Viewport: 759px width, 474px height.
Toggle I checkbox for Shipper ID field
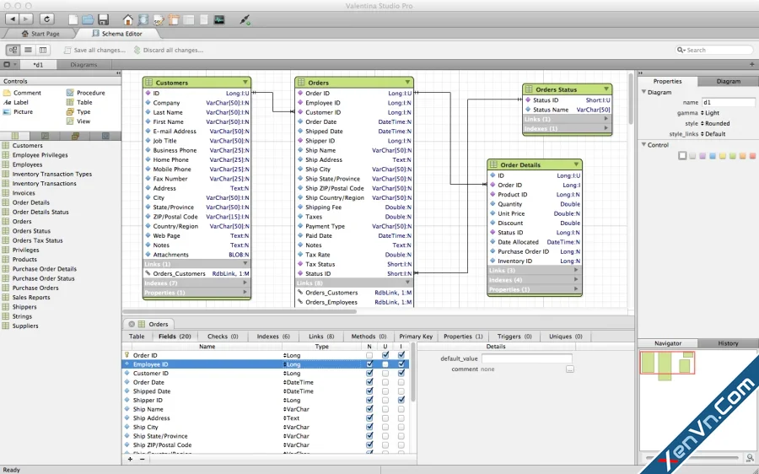tap(401, 400)
